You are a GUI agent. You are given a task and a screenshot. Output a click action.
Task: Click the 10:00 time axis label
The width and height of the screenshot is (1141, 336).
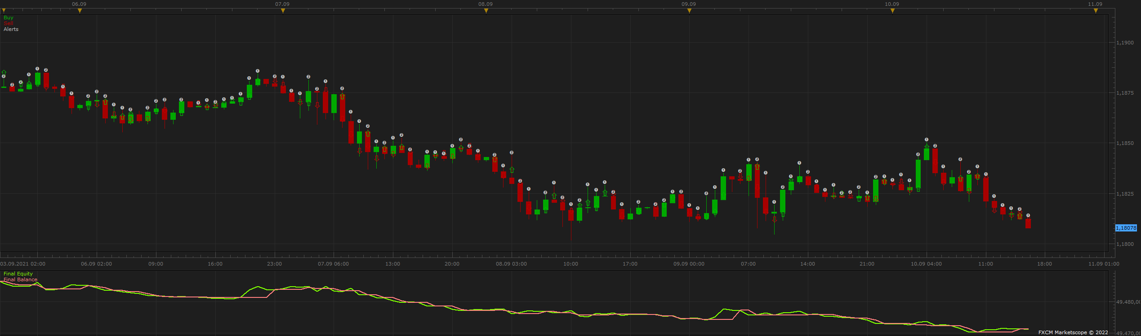point(570,264)
